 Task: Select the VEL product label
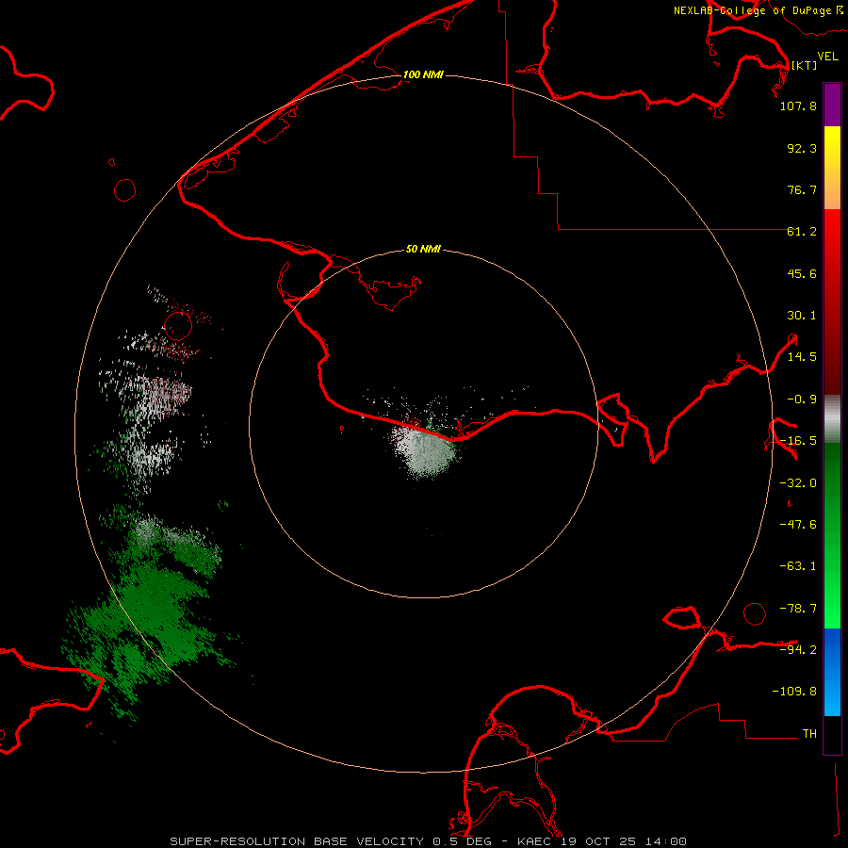[x=827, y=57]
